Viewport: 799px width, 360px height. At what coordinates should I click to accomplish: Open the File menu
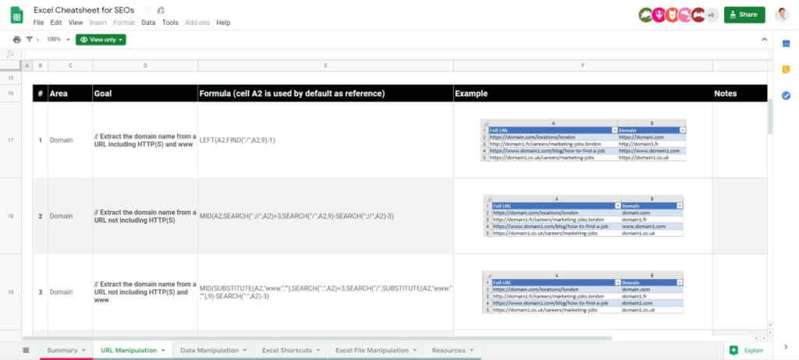39,23
